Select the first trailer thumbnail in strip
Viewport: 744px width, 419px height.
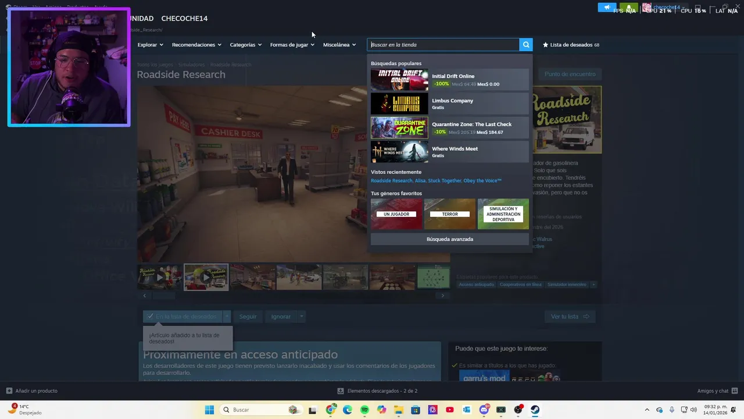pyautogui.click(x=159, y=277)
